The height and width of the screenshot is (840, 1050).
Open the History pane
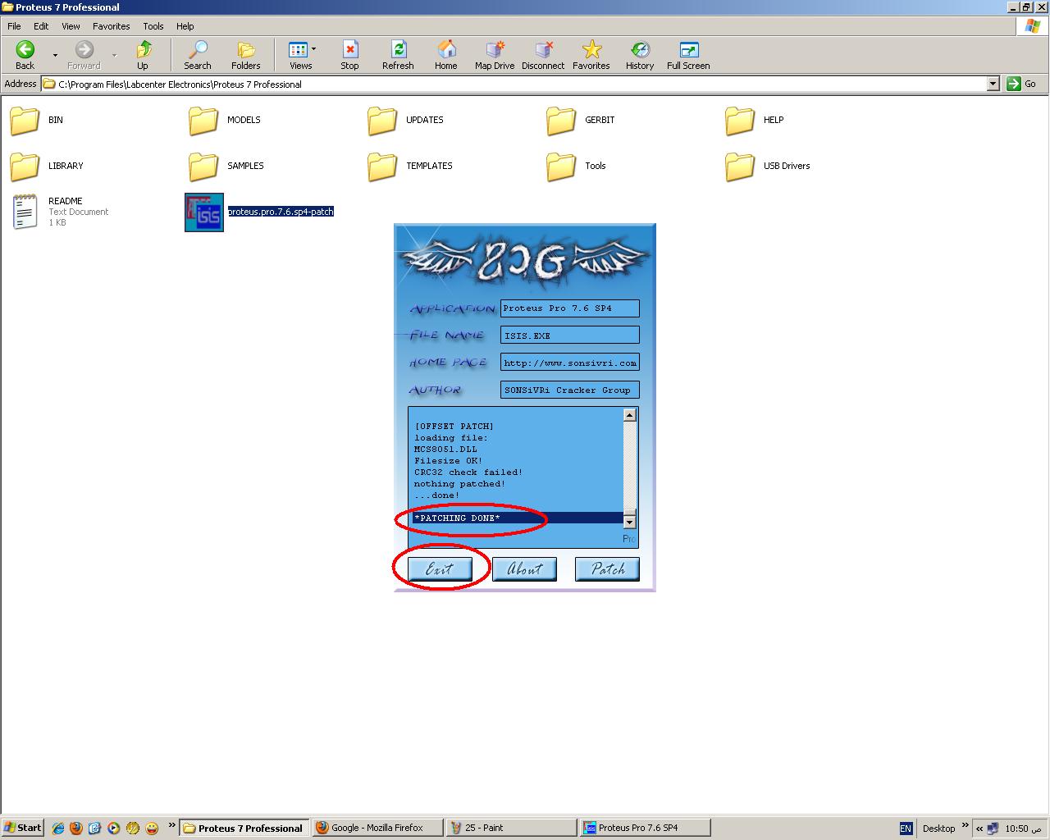640,55
